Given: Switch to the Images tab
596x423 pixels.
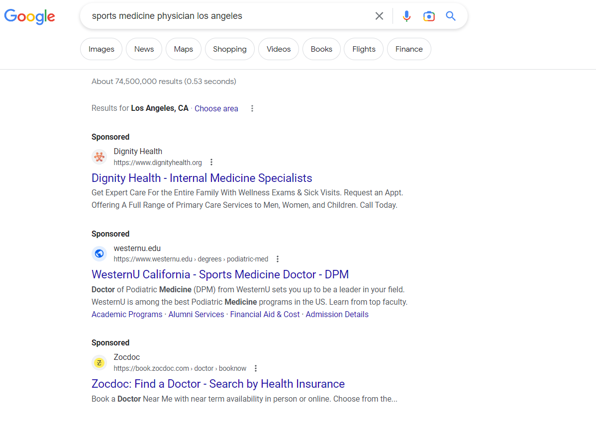Looking at the screenshot, I should 101,49.
